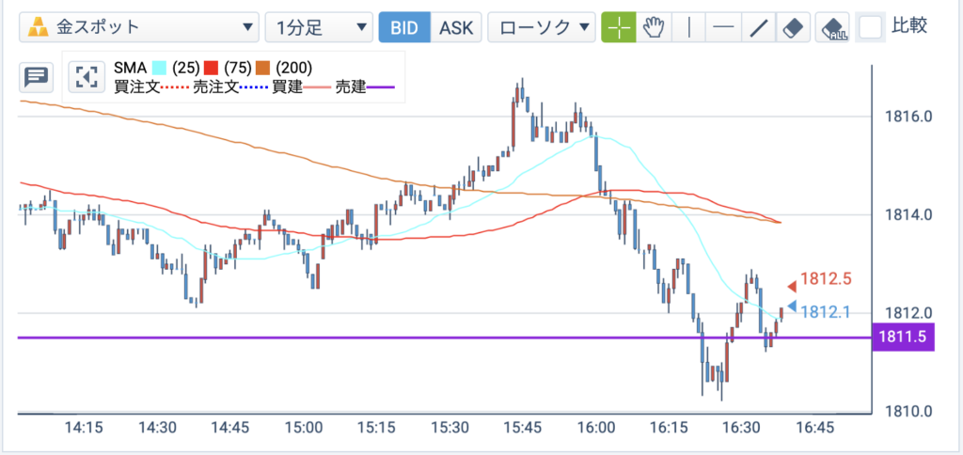
Task: Click the erase ALL drawings icon
Action: 832,27
